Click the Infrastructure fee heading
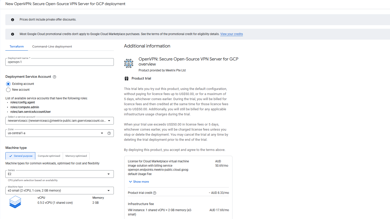The height and width of the screenshot is (219, 390). coord(141,204)
